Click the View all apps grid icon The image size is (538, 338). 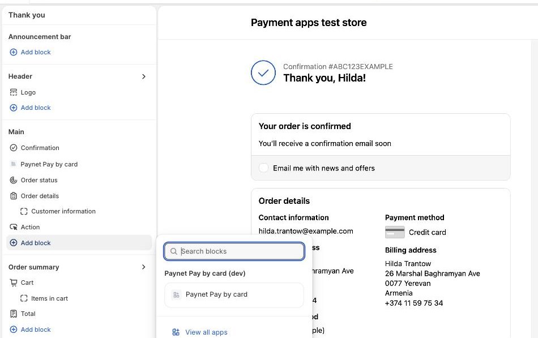[x=176, y=332]
